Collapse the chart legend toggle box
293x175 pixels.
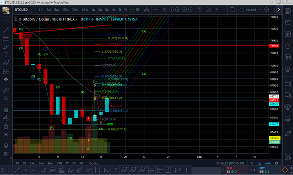15,19
